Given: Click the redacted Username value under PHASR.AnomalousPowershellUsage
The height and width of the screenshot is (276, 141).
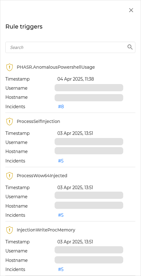Looking at the screenshot, I should point(89,88).
